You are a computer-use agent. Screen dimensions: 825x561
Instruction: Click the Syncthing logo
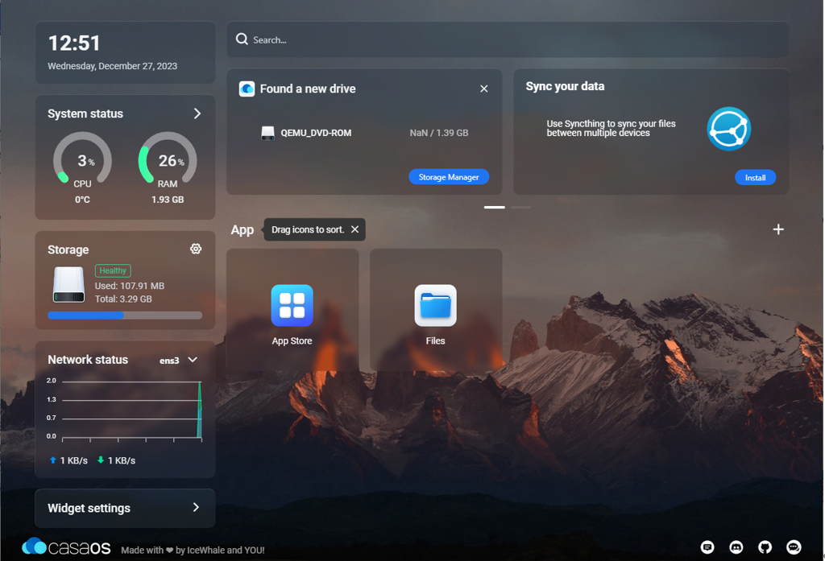pos(728,129)
